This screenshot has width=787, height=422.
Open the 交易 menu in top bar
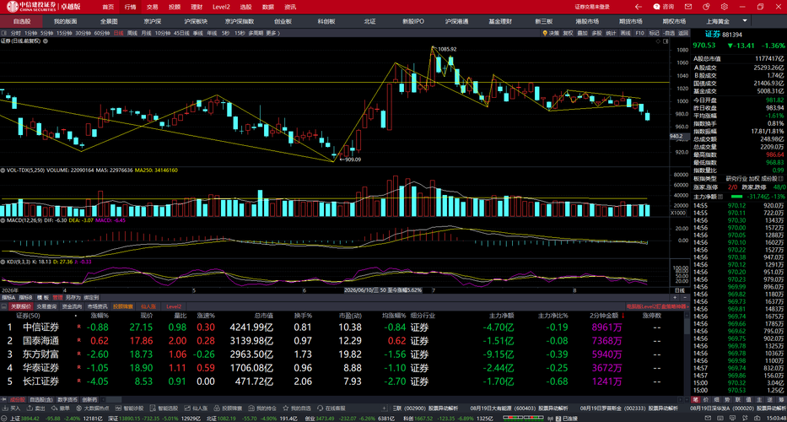tap(153, 7)
